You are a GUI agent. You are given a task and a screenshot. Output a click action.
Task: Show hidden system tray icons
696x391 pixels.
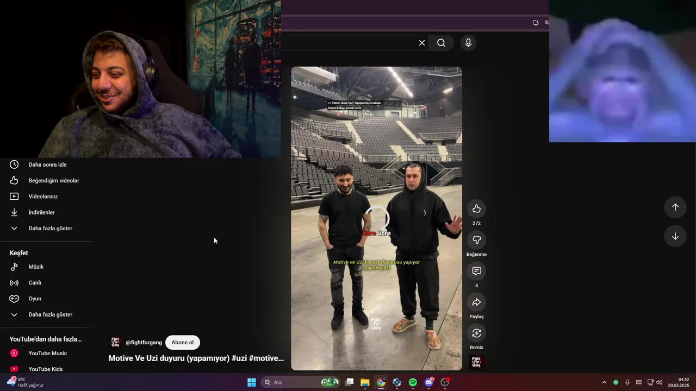(604, 382)
